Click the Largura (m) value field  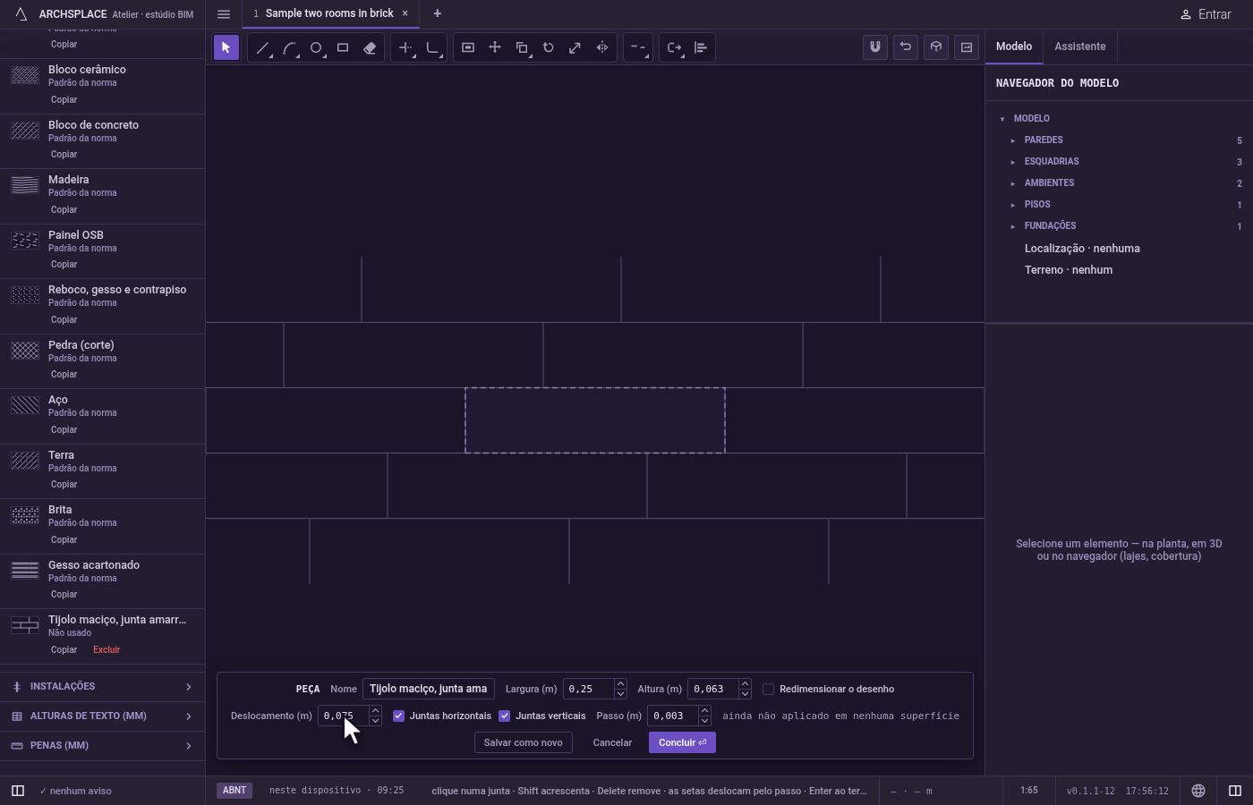(x=588, y=689)
